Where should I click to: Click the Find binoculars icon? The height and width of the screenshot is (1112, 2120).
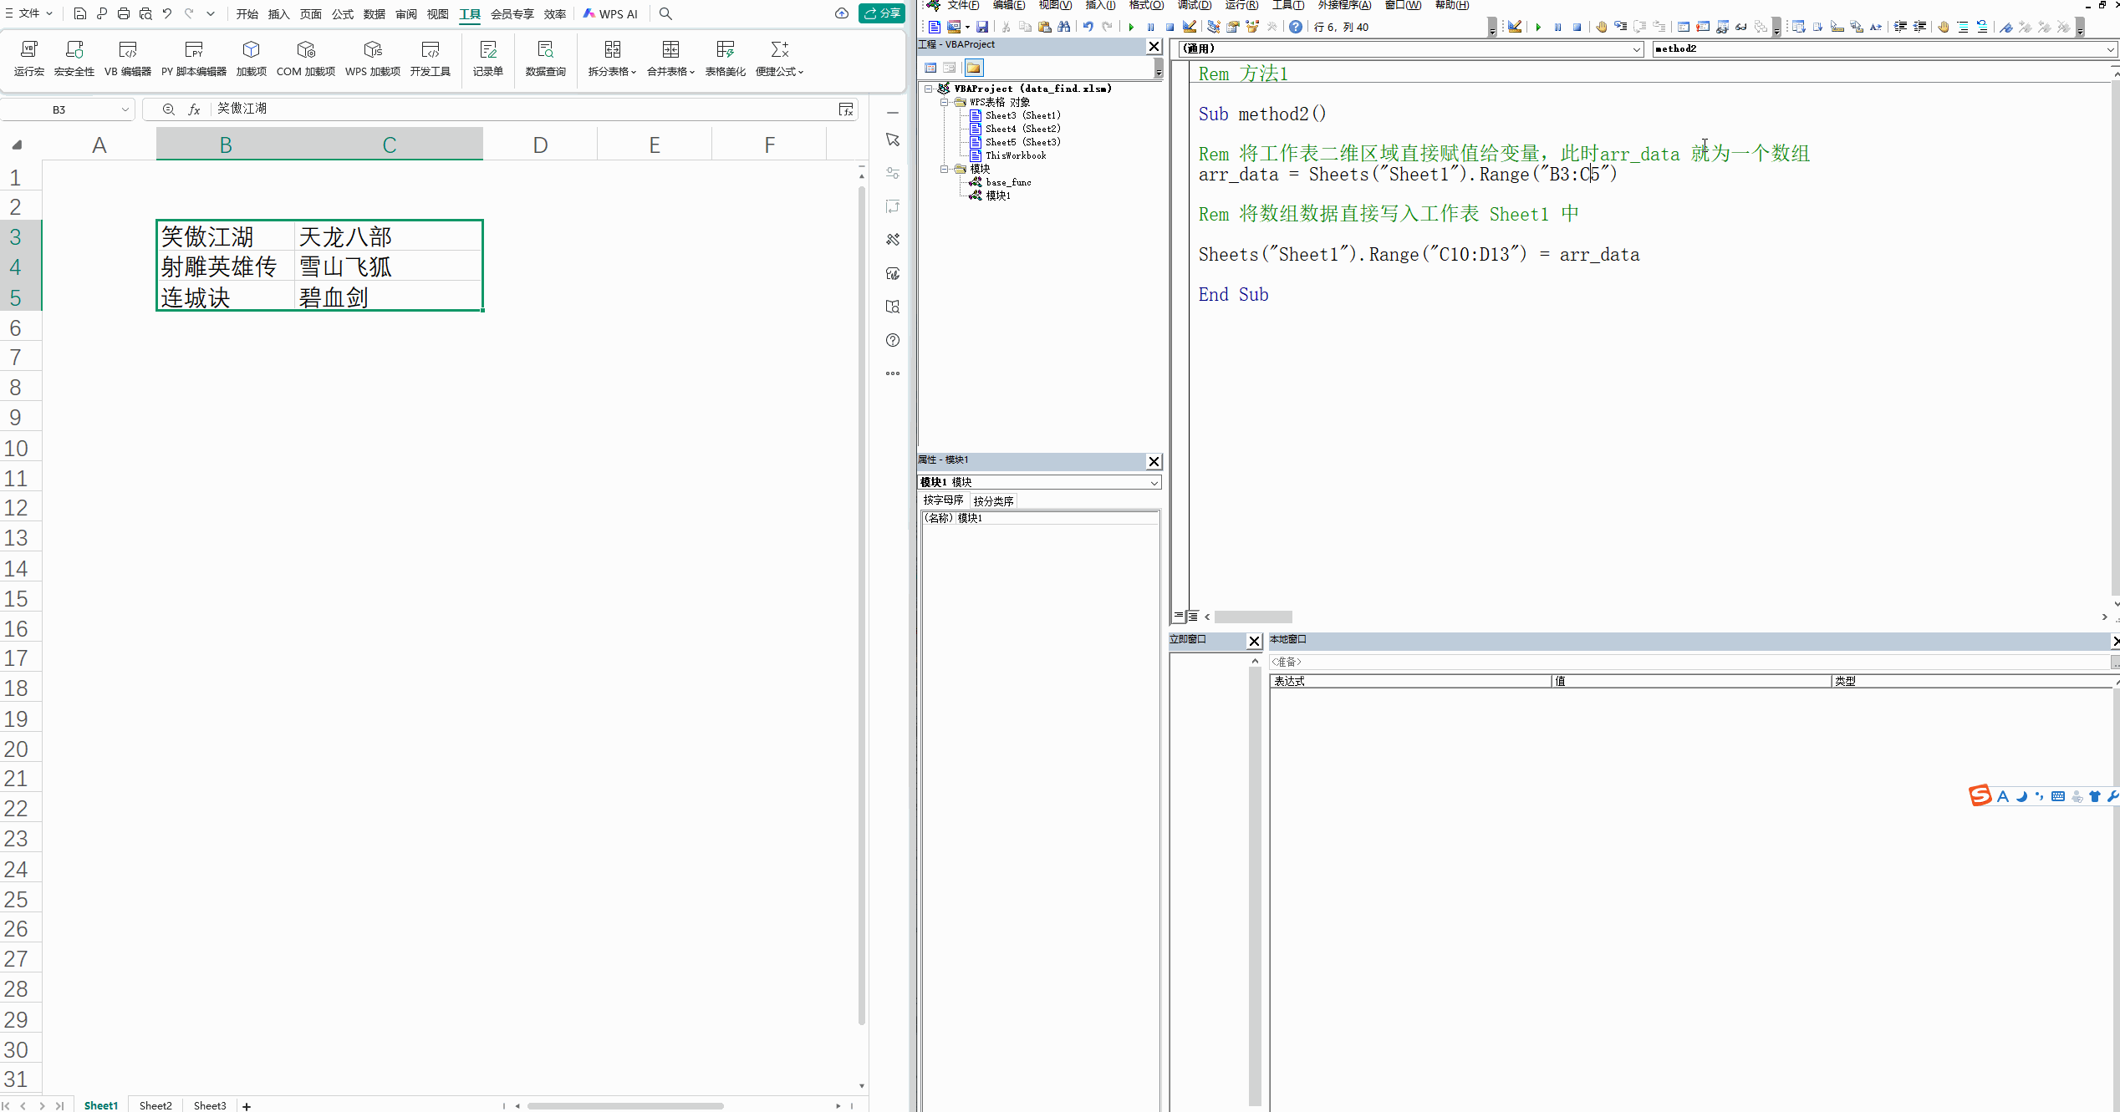[x=1063, y=27]
